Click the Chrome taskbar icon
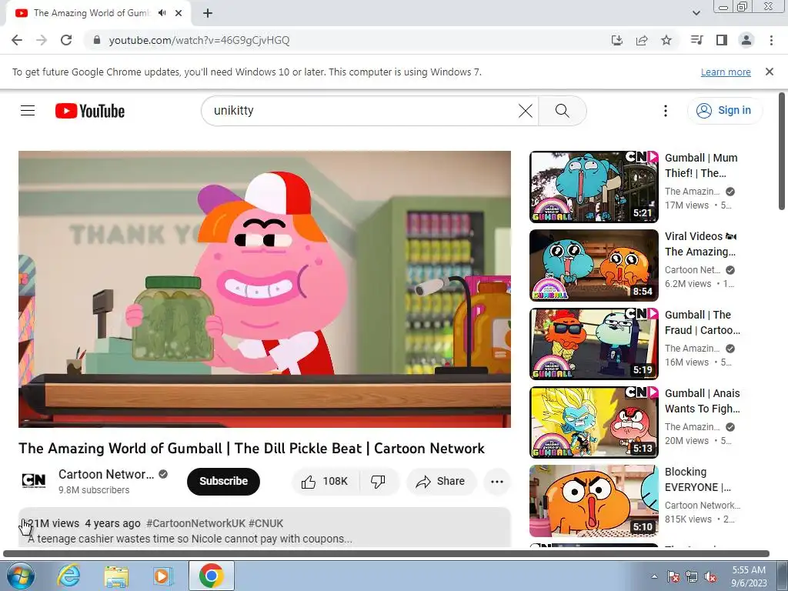 pos(211,576)
